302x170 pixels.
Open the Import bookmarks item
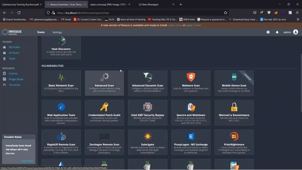[15, 19]
